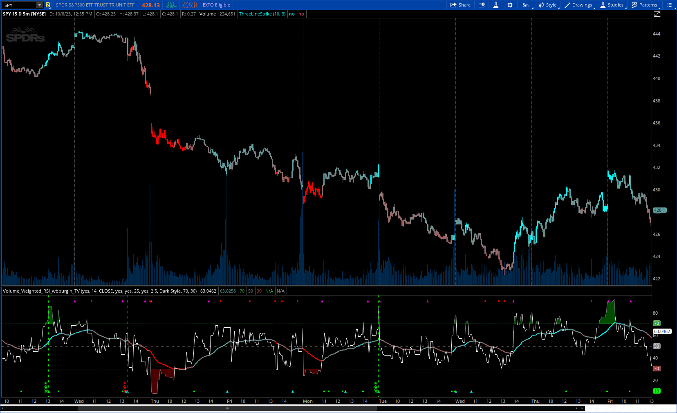677x413 pixels.
Task: Click the SPDR S&P500 ETF TRUST description
Action: point(95,5)
